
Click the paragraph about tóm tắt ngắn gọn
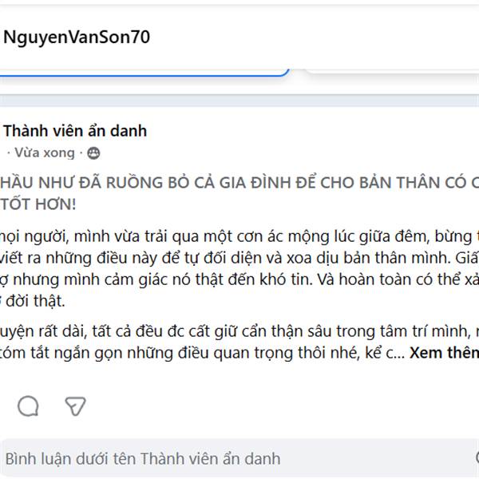click(239, 342)
